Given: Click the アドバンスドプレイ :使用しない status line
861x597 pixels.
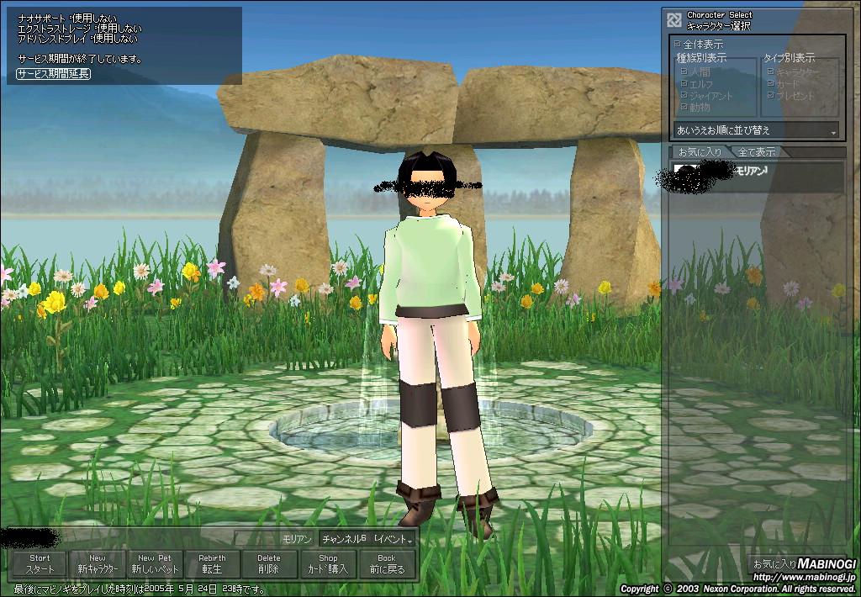Looking at the screenshot, I should [x=77, y=39].
